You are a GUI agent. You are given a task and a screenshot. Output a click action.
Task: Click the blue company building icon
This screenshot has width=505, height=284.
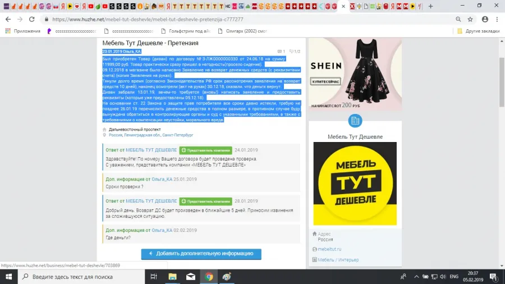point(355,121)
